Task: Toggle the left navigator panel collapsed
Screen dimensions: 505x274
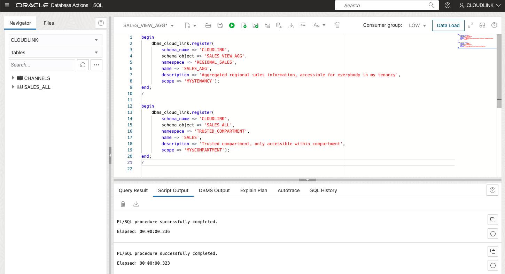Action: (110, 155)
